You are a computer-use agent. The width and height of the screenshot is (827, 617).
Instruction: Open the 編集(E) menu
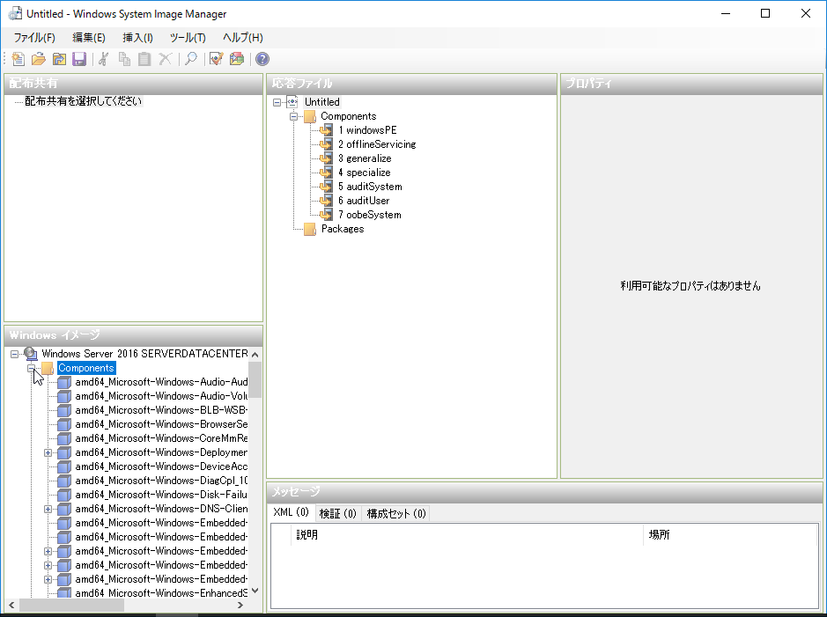point(89,38)
